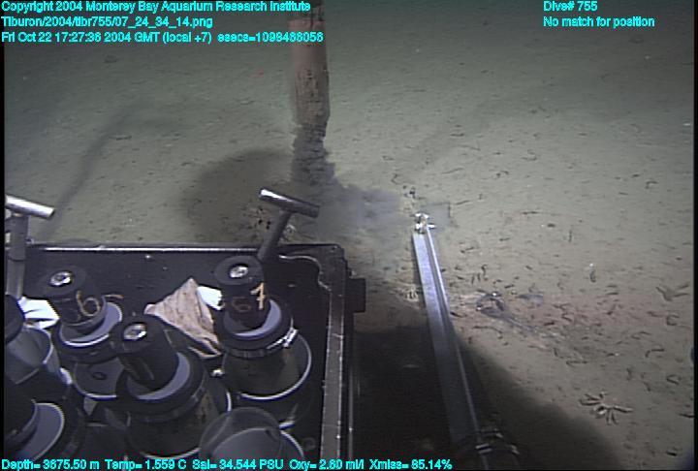Click the 'Fri Oct 22 17:27:36 2004 GMT' timestamp
This screenshot has height=471, width=698.
click(x=79, y=37)
